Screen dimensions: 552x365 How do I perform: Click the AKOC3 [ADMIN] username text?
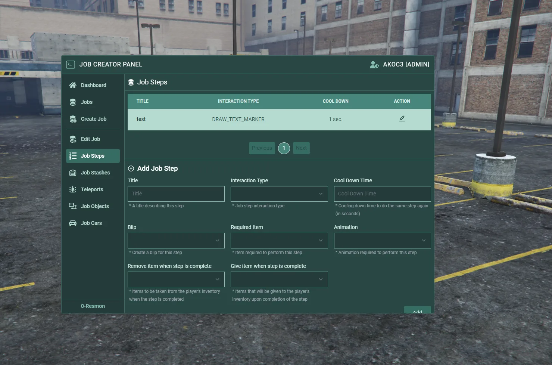pyautogui.click(x=406, y=64)
